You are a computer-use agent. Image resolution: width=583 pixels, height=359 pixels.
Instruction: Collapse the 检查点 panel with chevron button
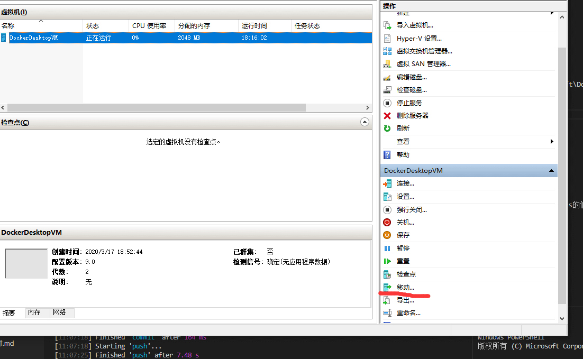364,122
